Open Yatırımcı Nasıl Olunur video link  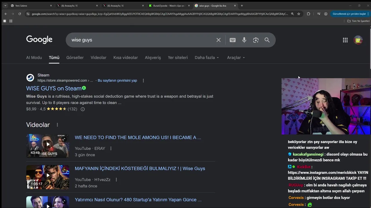click(138, 200)
